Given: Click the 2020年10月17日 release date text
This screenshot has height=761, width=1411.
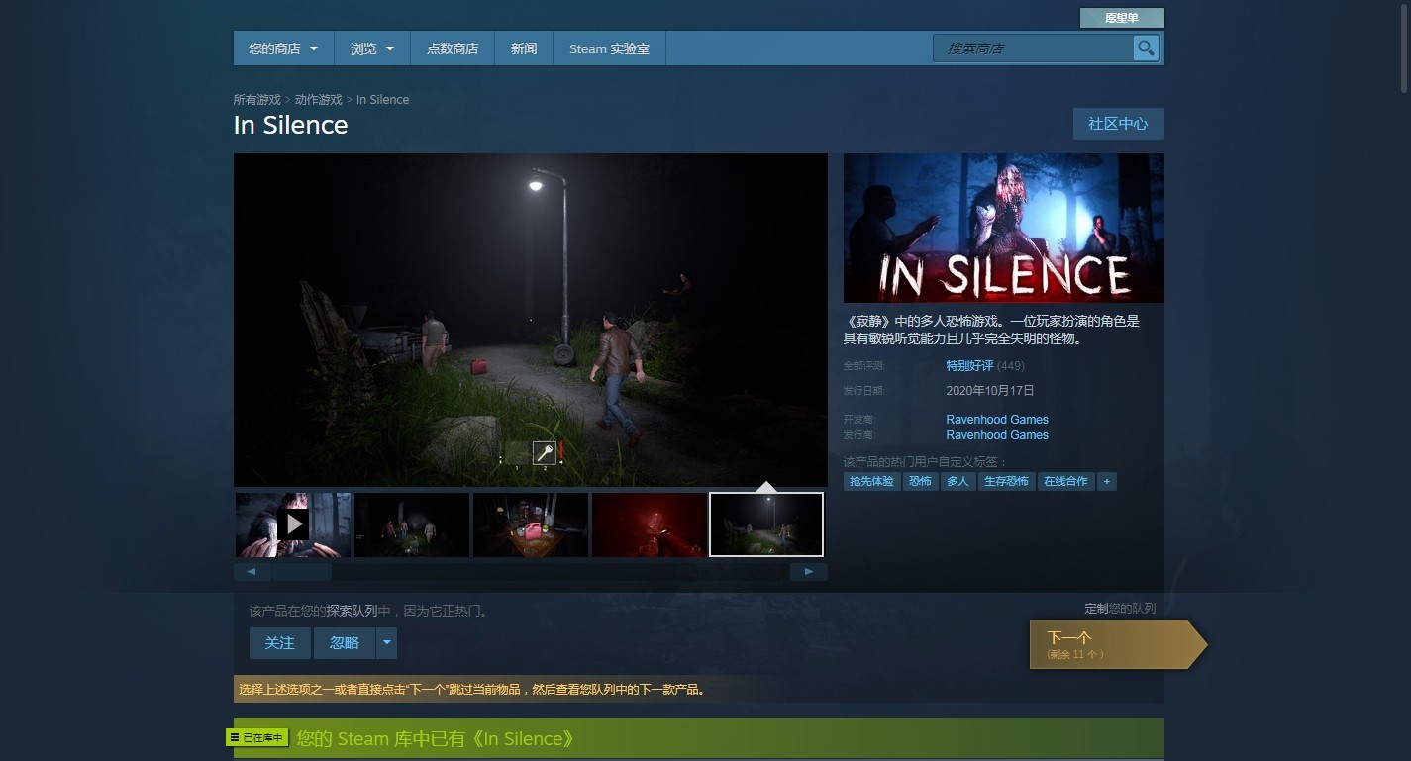Looking at the screenshot, I should tap(990, 391).
